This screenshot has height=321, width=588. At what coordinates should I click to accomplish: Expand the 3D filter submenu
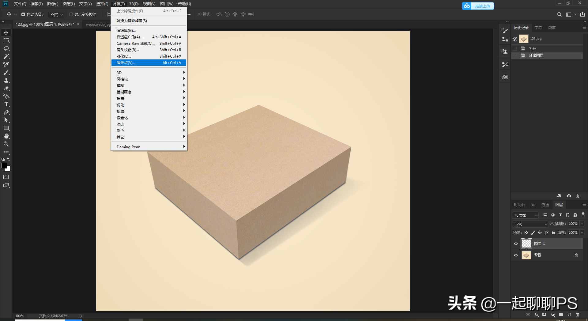point(149,73)
